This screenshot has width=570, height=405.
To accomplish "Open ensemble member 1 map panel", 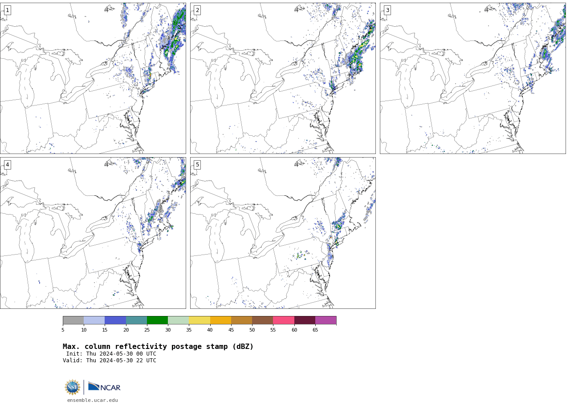I will click(93, 78).
